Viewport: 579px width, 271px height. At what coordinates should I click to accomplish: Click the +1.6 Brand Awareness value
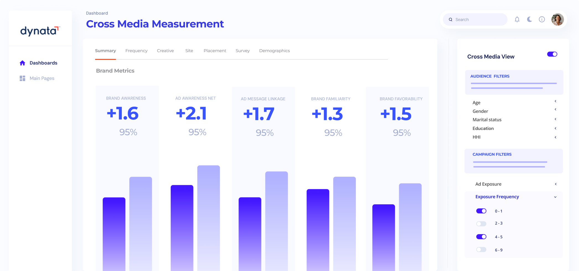123,113
